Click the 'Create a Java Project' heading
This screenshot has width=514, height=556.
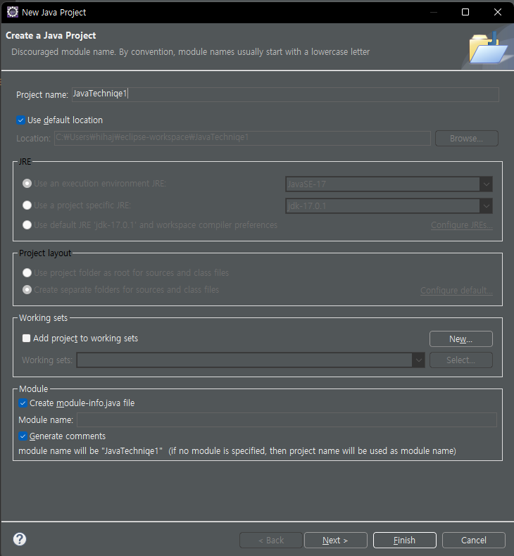click(x=51, y=35)
